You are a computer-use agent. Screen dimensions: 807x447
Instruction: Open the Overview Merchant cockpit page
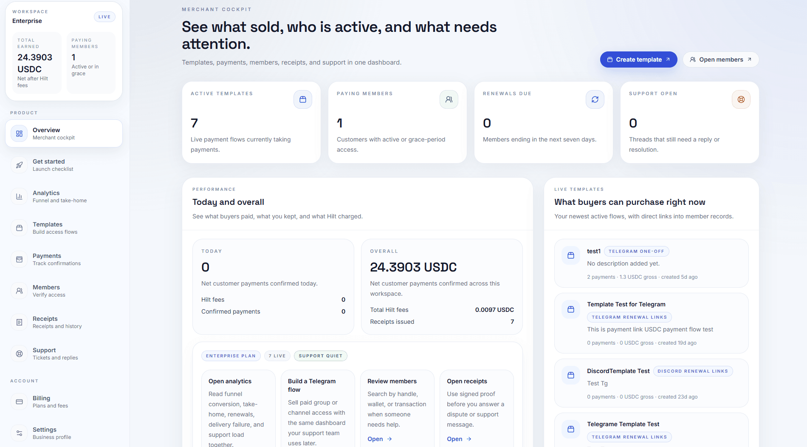[x=64, y=133]
